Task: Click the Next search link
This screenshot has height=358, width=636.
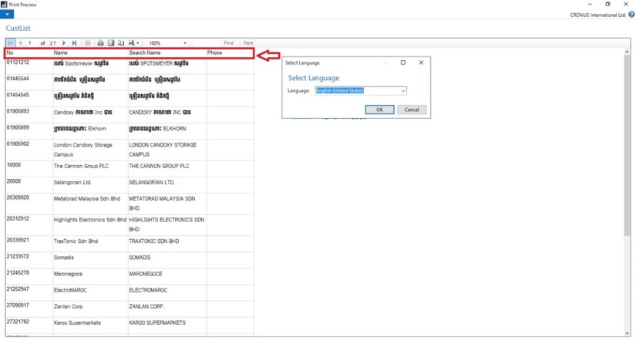Action: click(248, 43)
